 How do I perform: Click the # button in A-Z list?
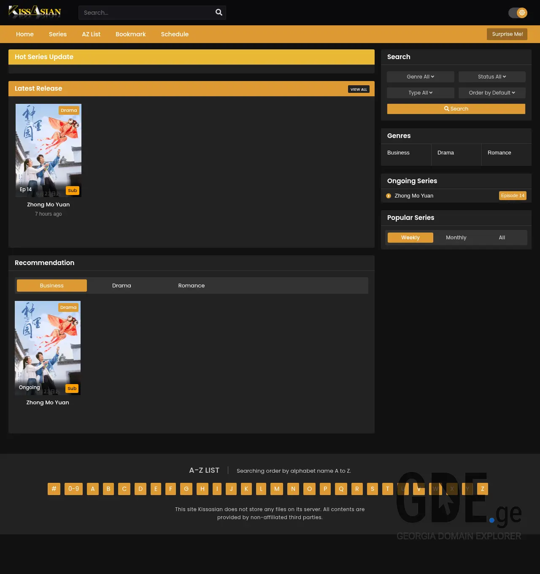[54, 489]
